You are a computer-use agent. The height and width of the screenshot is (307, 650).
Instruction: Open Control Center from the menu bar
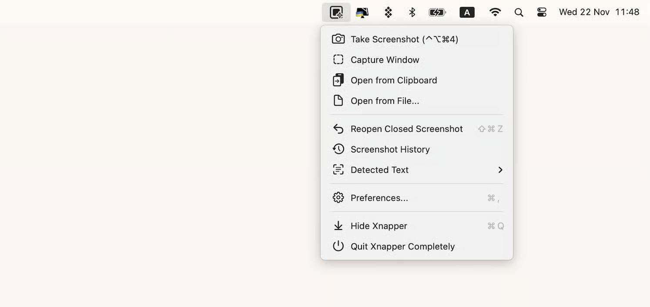542,12
